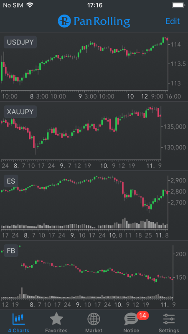Select the ES symbol label
The width and height of the screenshot is (188, 334).
(x=11, y=181)
